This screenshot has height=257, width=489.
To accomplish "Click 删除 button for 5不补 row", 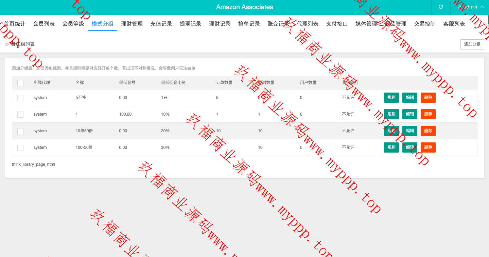I will (428, 98).
